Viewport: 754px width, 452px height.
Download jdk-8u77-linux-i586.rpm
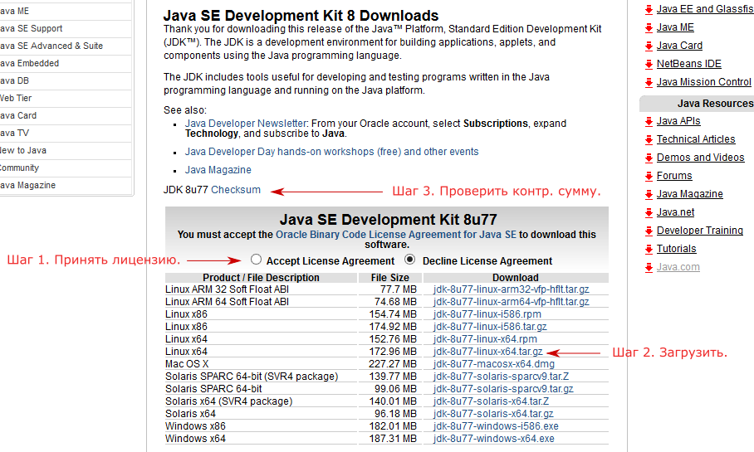(x=487, y=314)
